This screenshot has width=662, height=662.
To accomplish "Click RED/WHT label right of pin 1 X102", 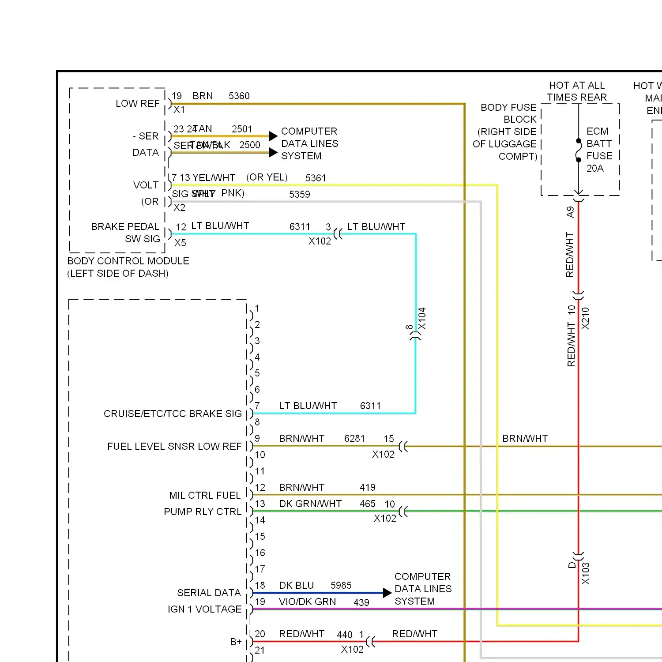I will pos(414,634).
